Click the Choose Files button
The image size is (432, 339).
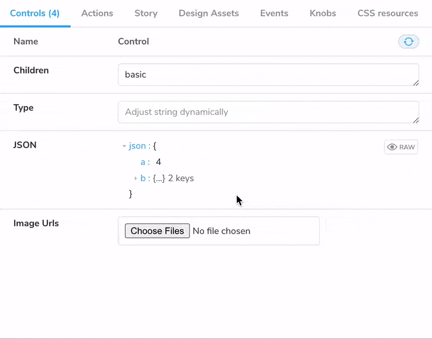(157, 231)
